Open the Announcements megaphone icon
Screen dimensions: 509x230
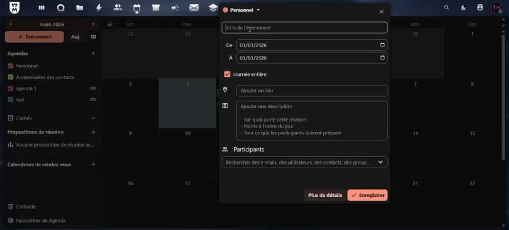click(x=175, y=7)
